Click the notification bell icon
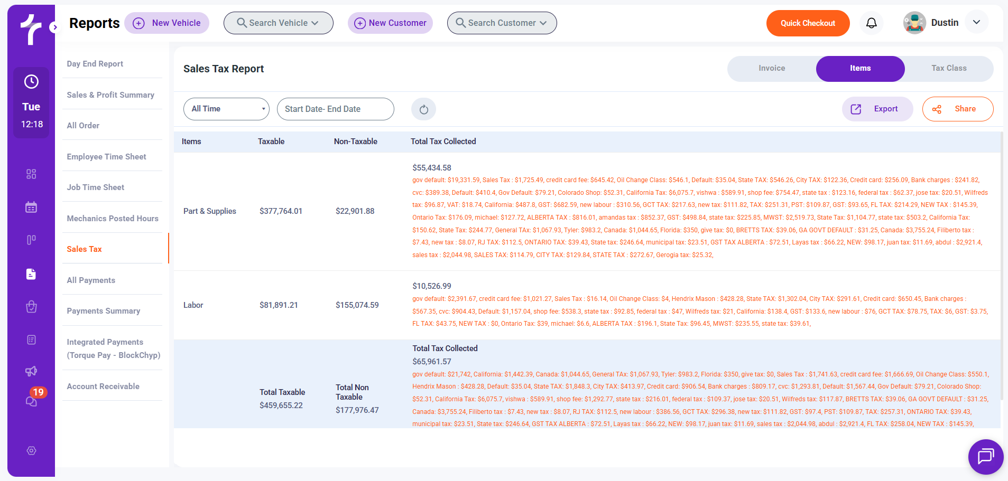Screen dimensions: 1008x481 [x=871, y=23]
